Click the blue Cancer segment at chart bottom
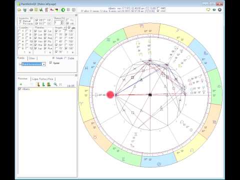The image size is (240, 180). (x=158, y=161)
